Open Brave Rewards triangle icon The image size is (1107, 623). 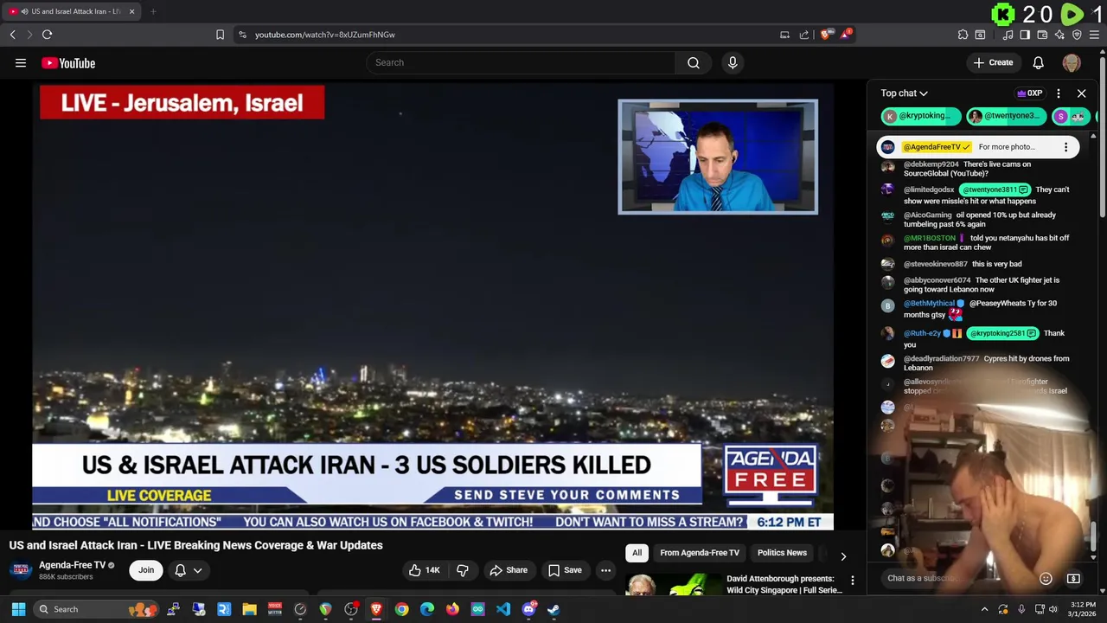click(x=845, y=35)
